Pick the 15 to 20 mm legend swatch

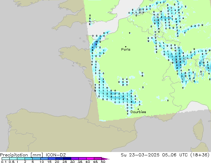[x=52, y=159]
